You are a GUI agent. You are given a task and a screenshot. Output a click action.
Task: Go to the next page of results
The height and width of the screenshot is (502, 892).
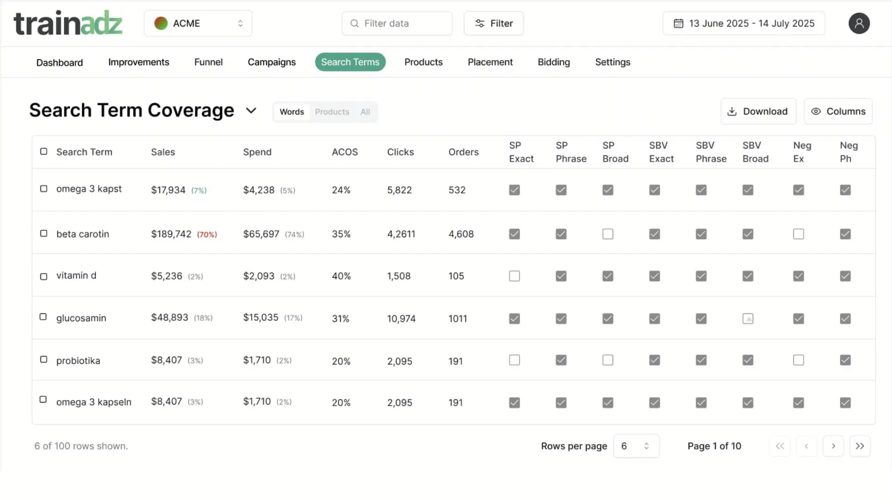coord(833,446)
